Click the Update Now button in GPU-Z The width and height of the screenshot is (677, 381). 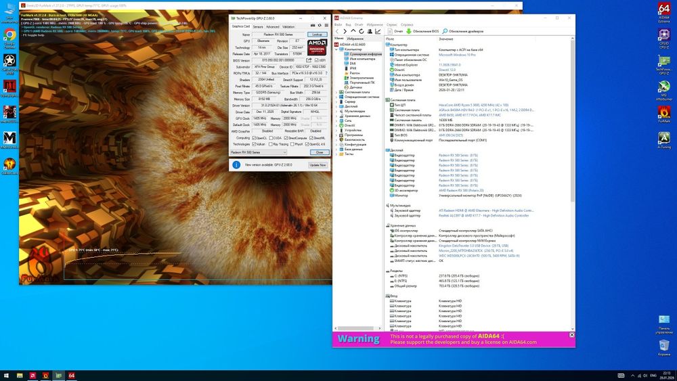click(318, 165)
